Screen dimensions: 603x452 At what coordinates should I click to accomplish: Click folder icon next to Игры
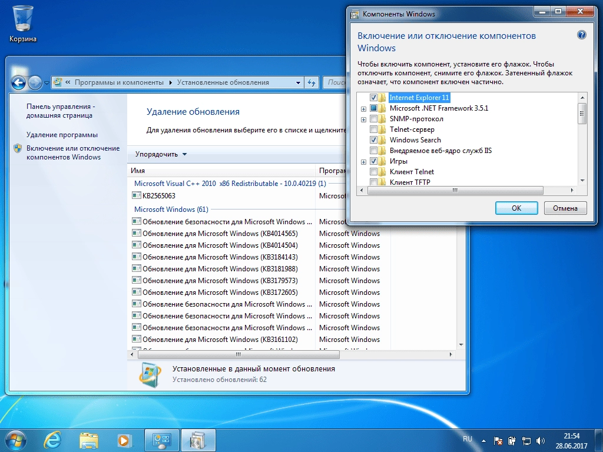pos(382,161)
